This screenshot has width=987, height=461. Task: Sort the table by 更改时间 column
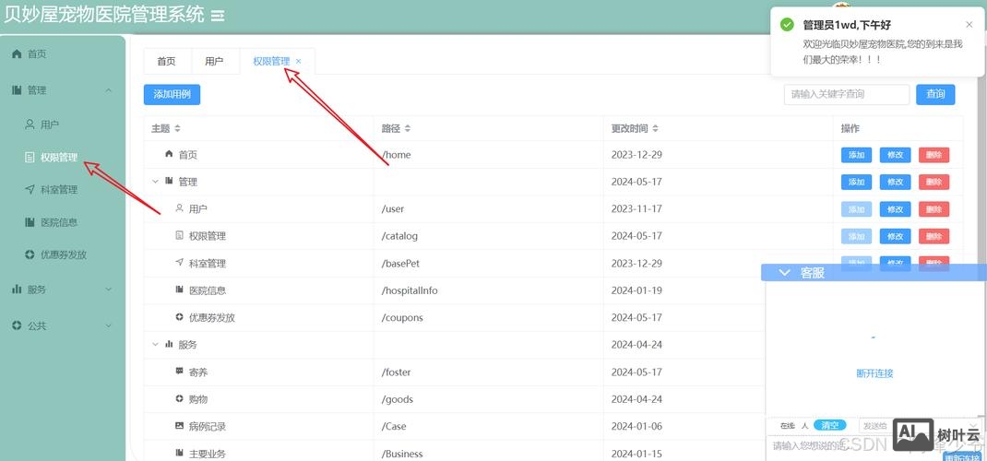point(655,128)
